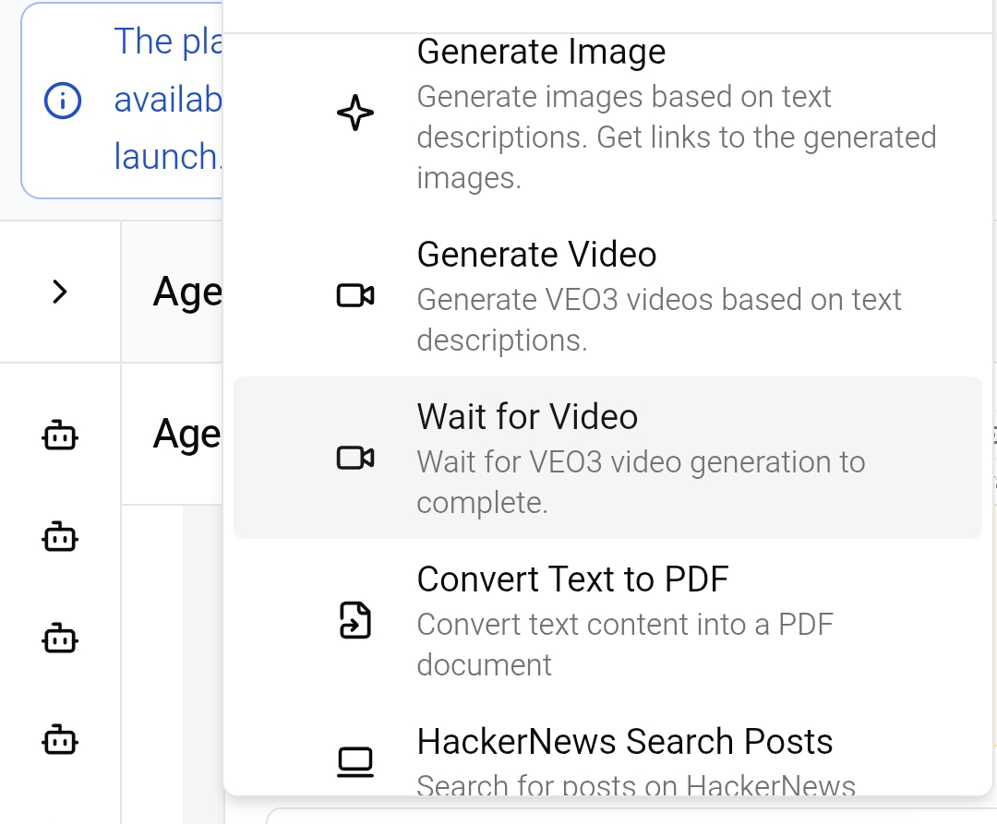Image resolution: width=997 pixels, height=824 pixels.
Task: Select the Generate Image sparkle icon
Action: (x=355, y=113)
